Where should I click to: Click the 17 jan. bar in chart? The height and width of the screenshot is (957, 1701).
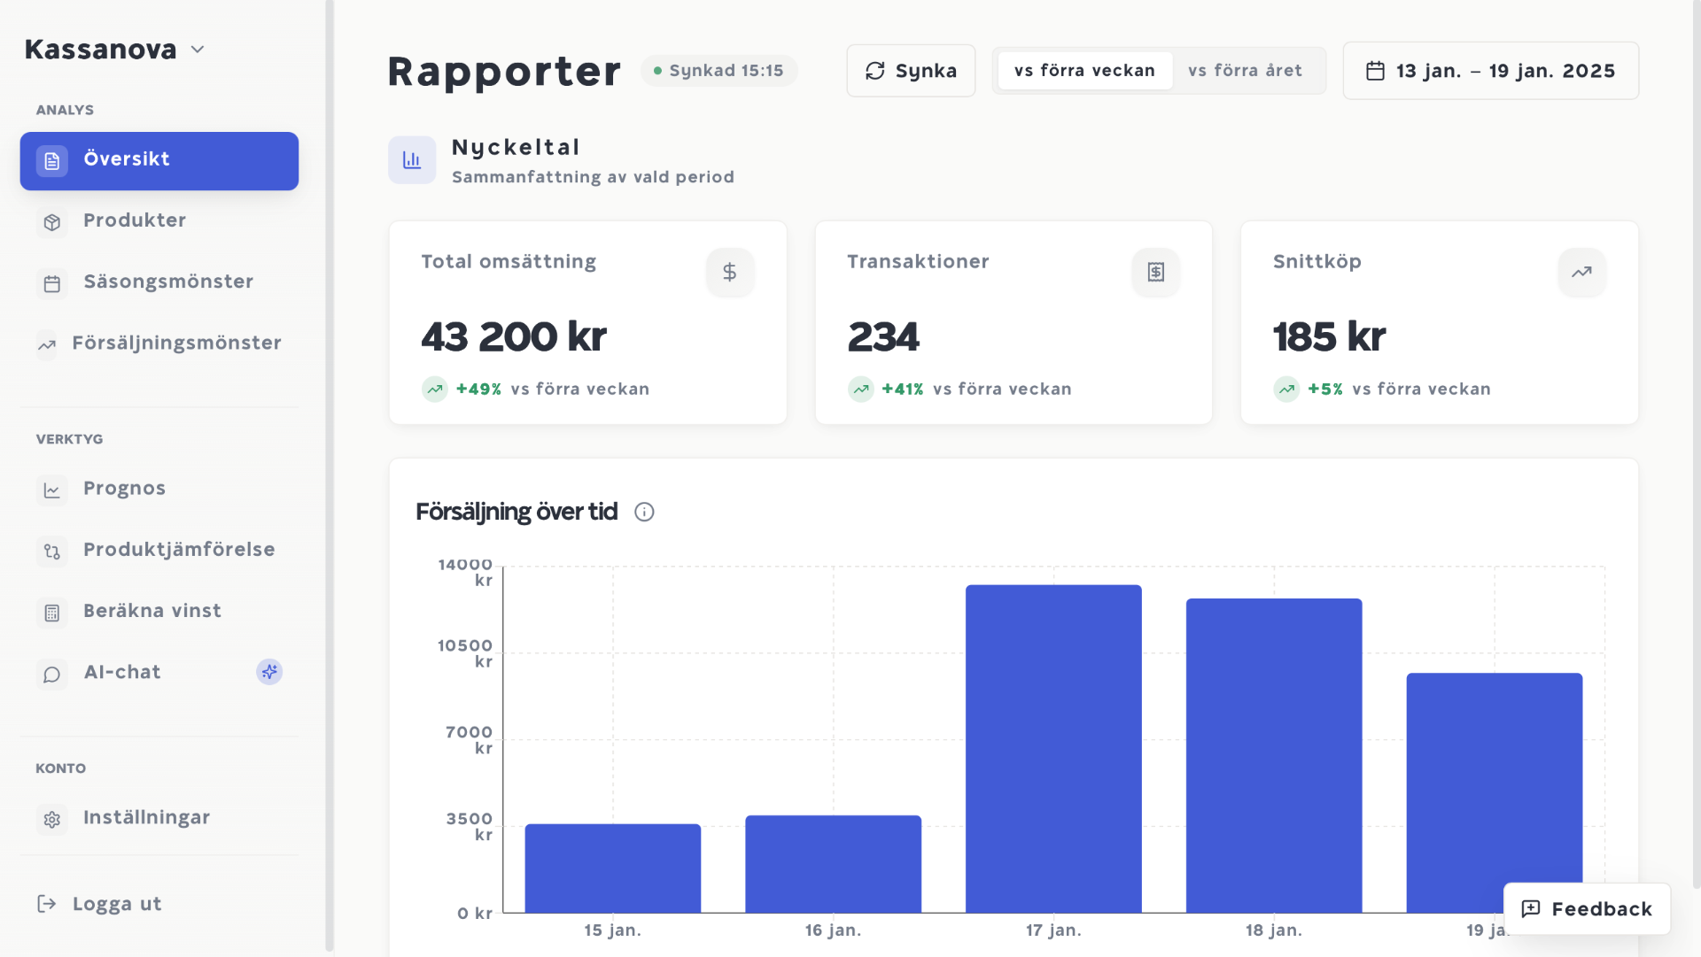click(1053, 748)
